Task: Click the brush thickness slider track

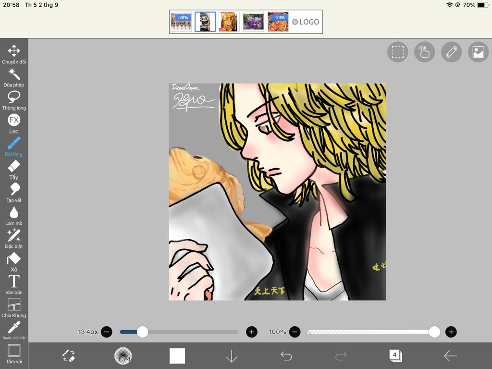Action: coord(179,332)
